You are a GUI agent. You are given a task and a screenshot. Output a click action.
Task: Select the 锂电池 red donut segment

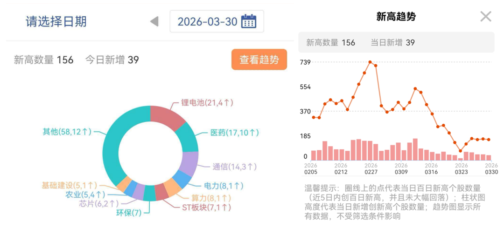click(x=167, y=117)
